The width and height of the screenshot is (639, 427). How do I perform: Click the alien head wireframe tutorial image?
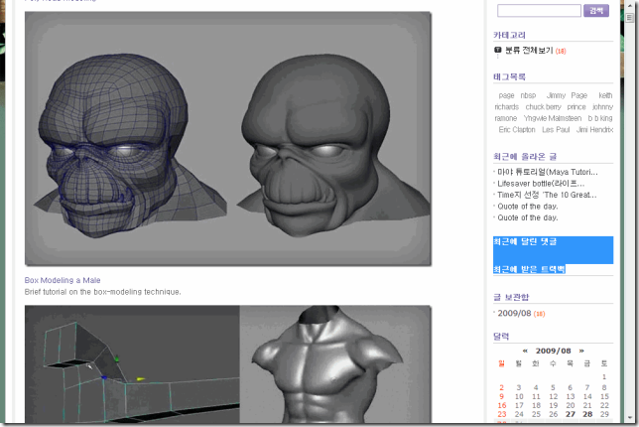click(228, 139)
